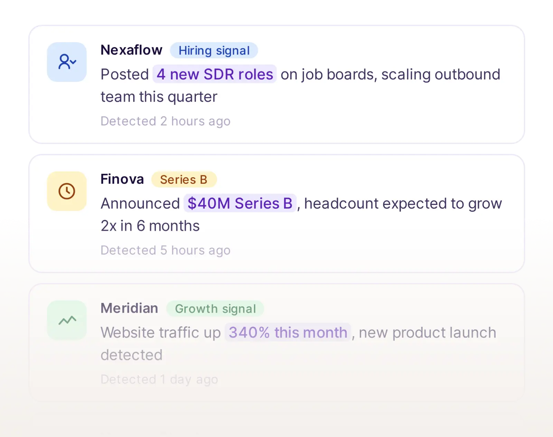553x437 pixels.
Task: Switch to the Nexaflow entry
Action: pyautogui.click(x=131, y=50)
